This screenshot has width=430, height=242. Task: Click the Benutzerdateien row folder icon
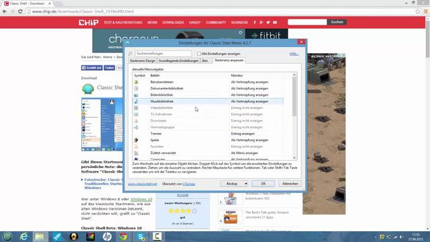(x=136, y=82)
